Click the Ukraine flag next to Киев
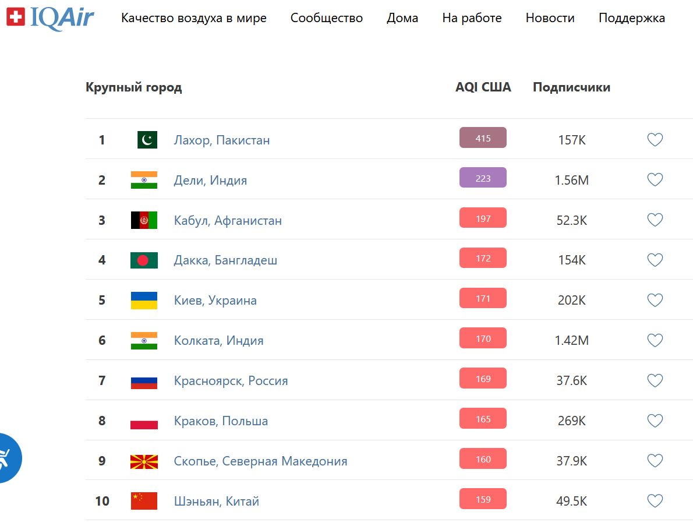Screen dimensions: 693x526 tap(144, 300)
